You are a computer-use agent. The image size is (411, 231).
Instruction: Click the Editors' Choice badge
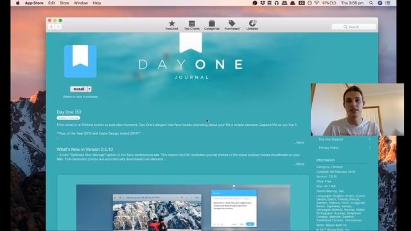pos(69,118)
